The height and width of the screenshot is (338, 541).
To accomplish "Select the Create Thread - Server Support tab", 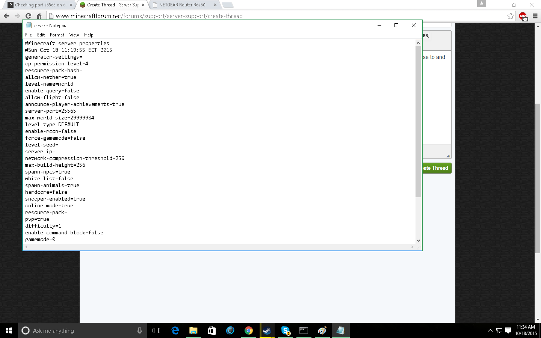I will click(112, 5).
